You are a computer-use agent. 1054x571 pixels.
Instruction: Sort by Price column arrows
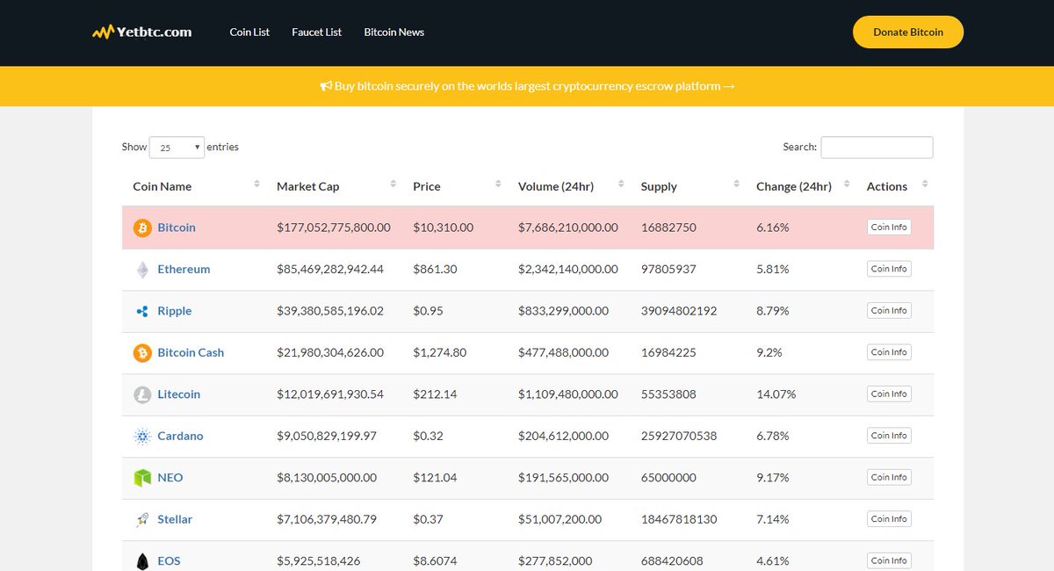tap(498, 184)
